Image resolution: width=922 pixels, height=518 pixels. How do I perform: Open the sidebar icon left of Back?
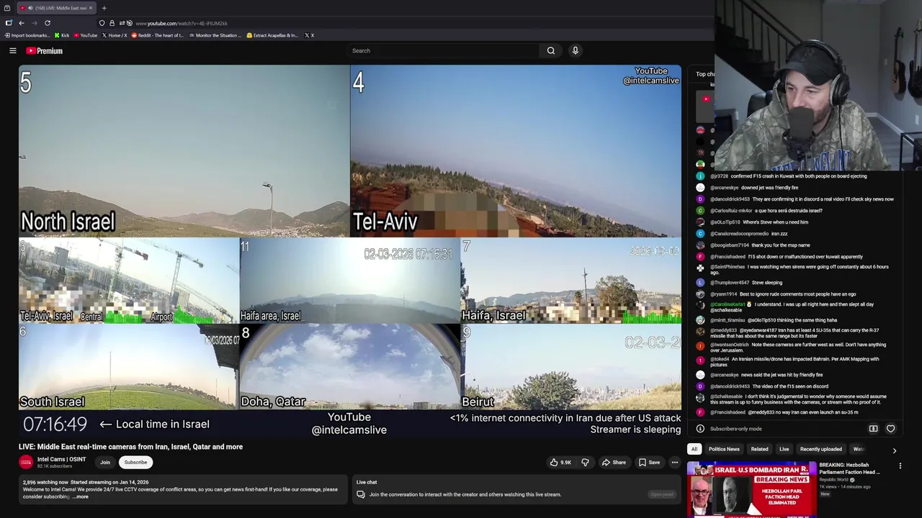coord(9,23)
